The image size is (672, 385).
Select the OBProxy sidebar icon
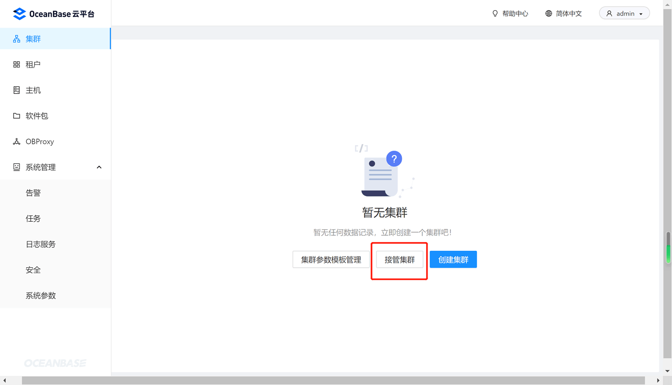[16, 141]
